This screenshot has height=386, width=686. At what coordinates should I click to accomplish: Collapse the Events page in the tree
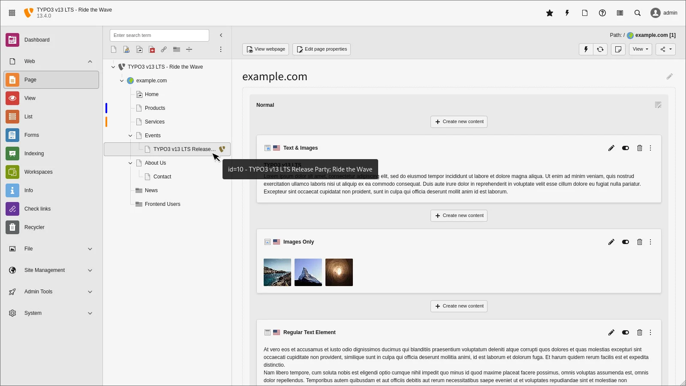(130, 136)
